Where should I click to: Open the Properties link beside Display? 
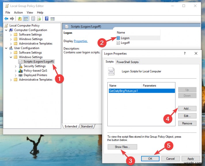[x=81, y=41]
